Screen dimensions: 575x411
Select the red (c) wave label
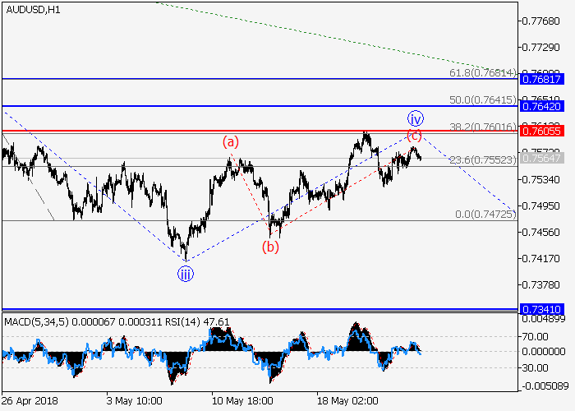click(x=415, y=135)
